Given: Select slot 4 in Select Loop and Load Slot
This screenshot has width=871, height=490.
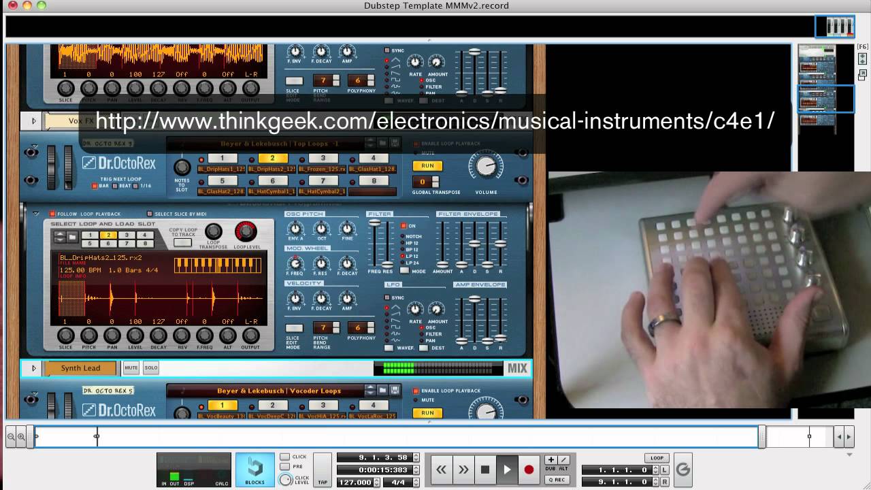Looking at the screenshot, I should 144,235.
